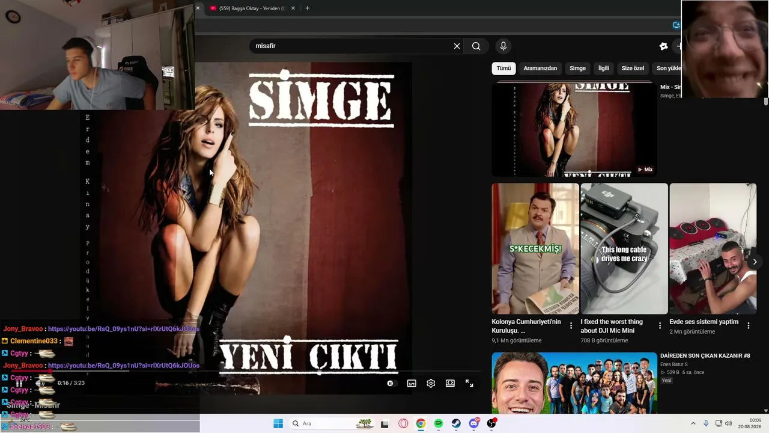Open Task View from the taskbar

(x=385, y=423)
